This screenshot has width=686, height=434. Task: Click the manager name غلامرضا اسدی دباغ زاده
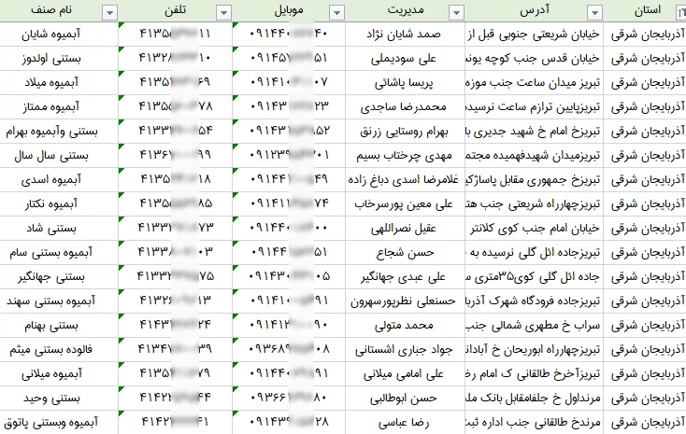(404, 179)
